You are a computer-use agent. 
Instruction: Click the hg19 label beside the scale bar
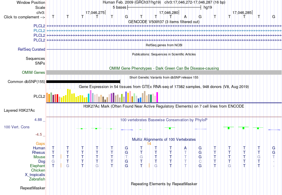[208, 7]
